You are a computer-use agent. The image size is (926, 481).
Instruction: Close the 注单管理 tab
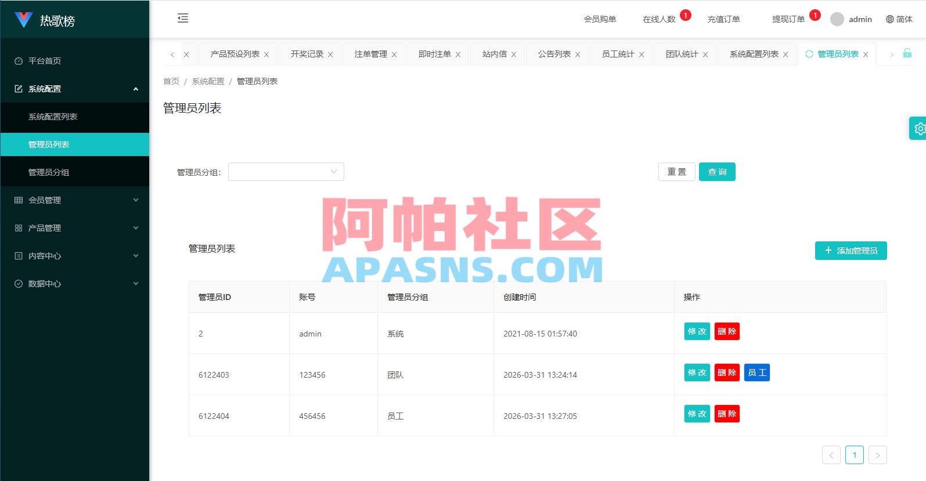click(394, 55)
